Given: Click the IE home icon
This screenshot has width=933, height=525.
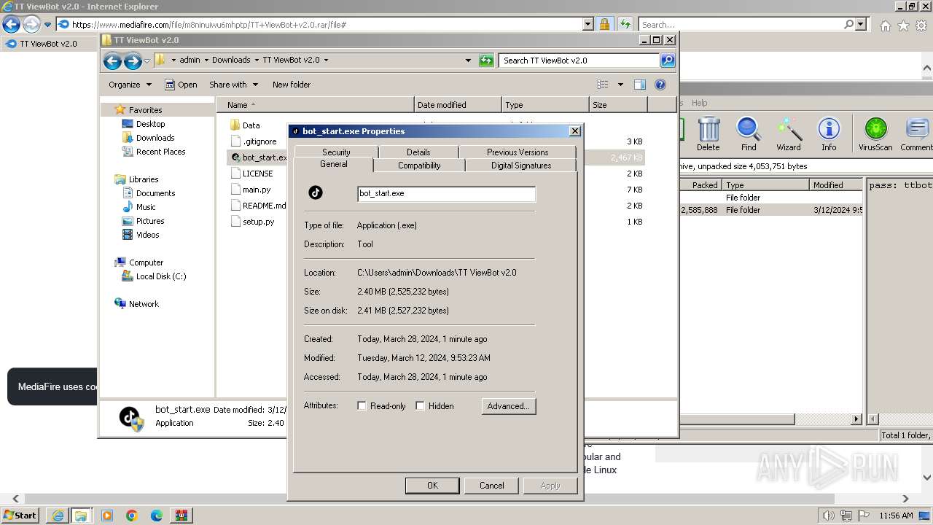Looking at the screenshot, I should pyautogui.click(x=885, y=26).
